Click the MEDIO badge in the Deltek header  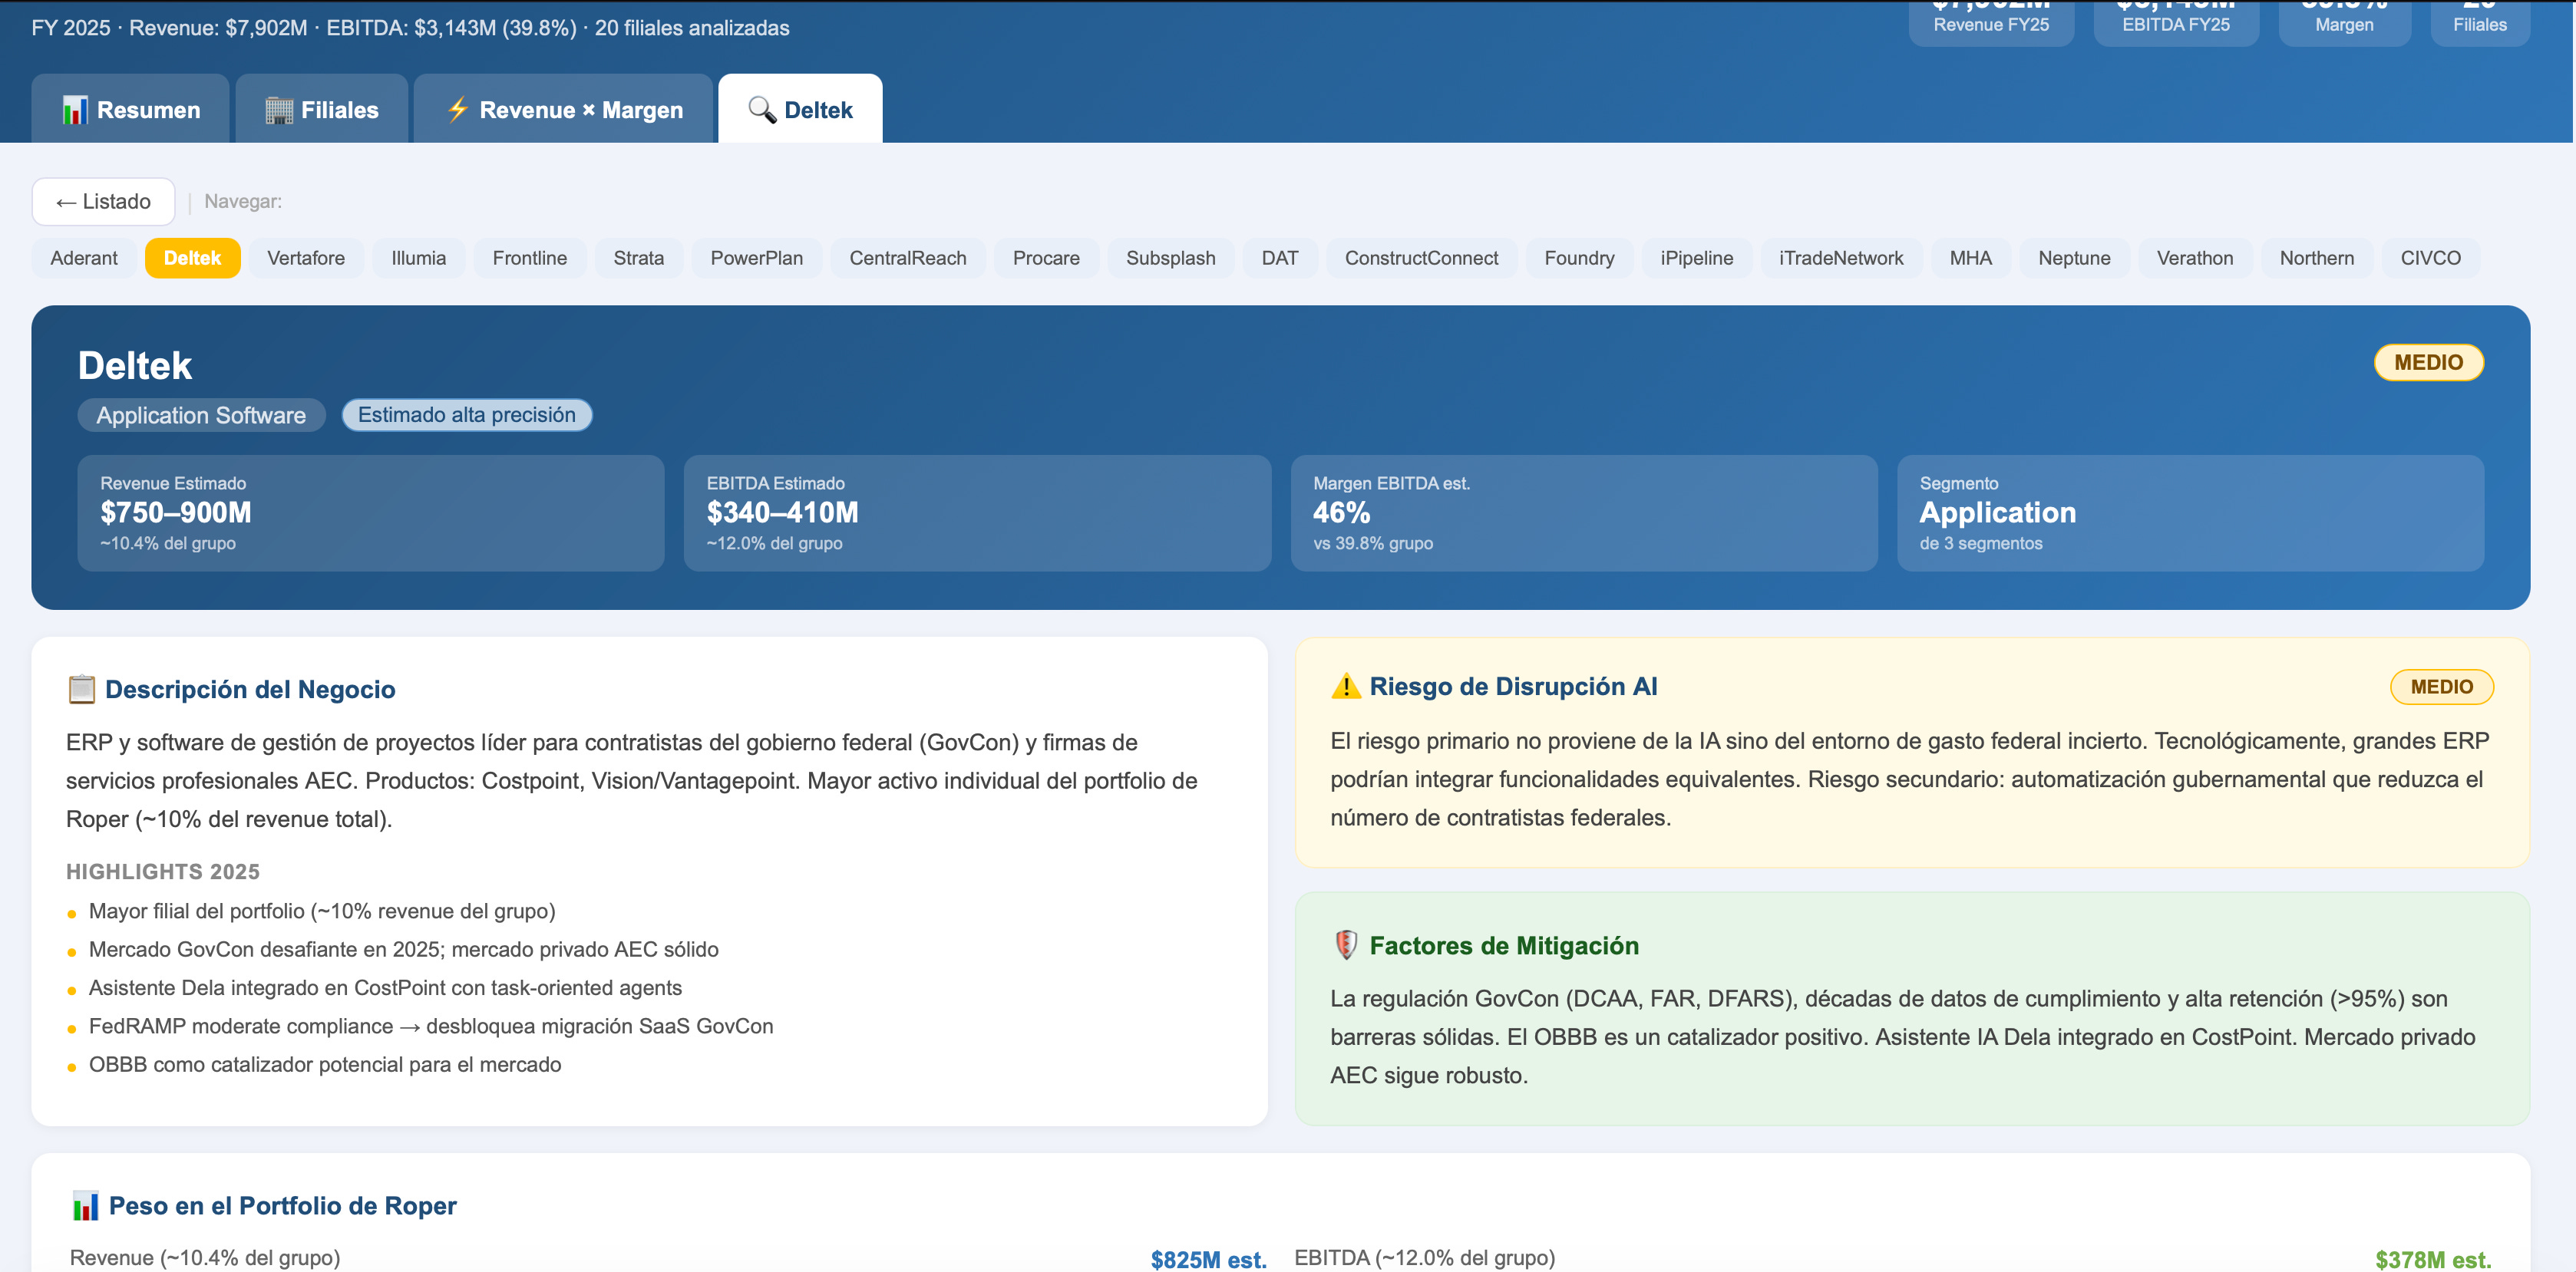(x=2427, y=363)
